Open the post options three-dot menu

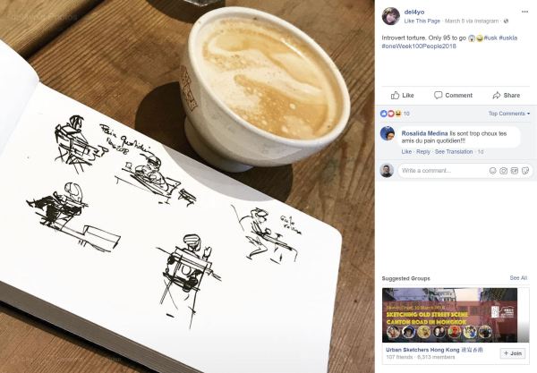(x=524, y=12)
